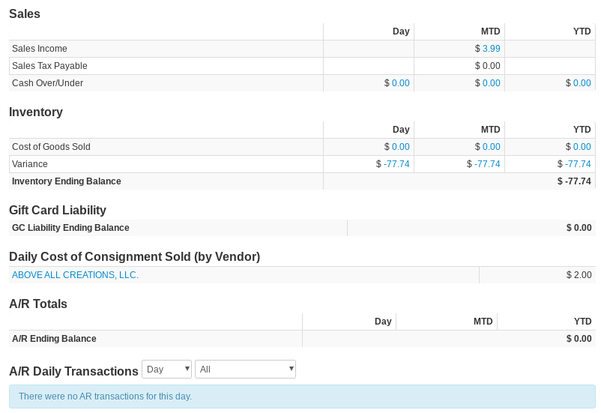Screen dimensions: 601x413
Task: Open the Variance YTD -77.74 details
Action: pos(578,164)
